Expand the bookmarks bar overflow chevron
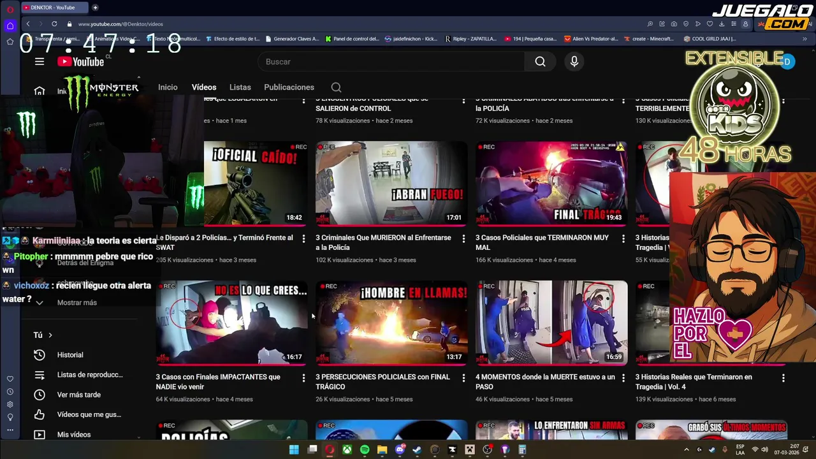This screenshot has height=459, width=816. point(805,39)
